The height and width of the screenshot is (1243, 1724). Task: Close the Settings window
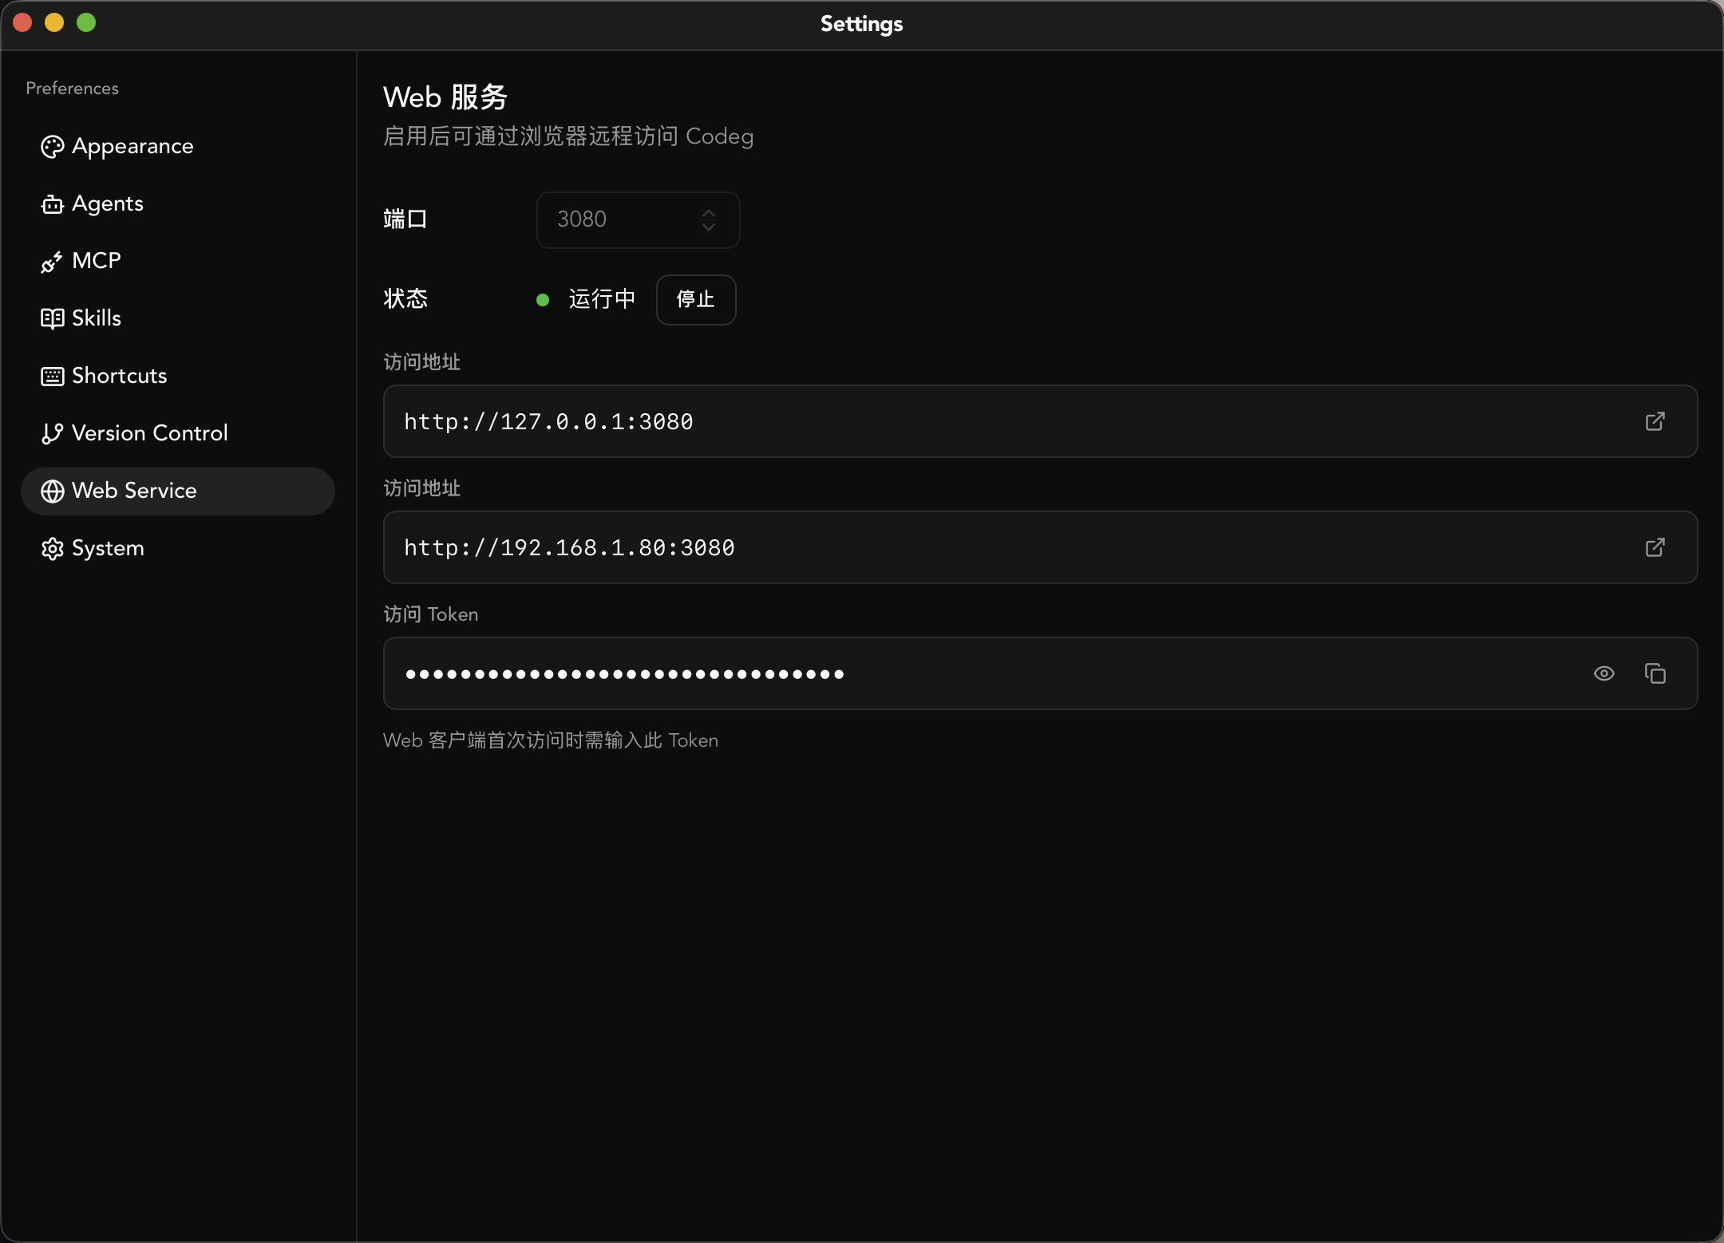[22, 22]
